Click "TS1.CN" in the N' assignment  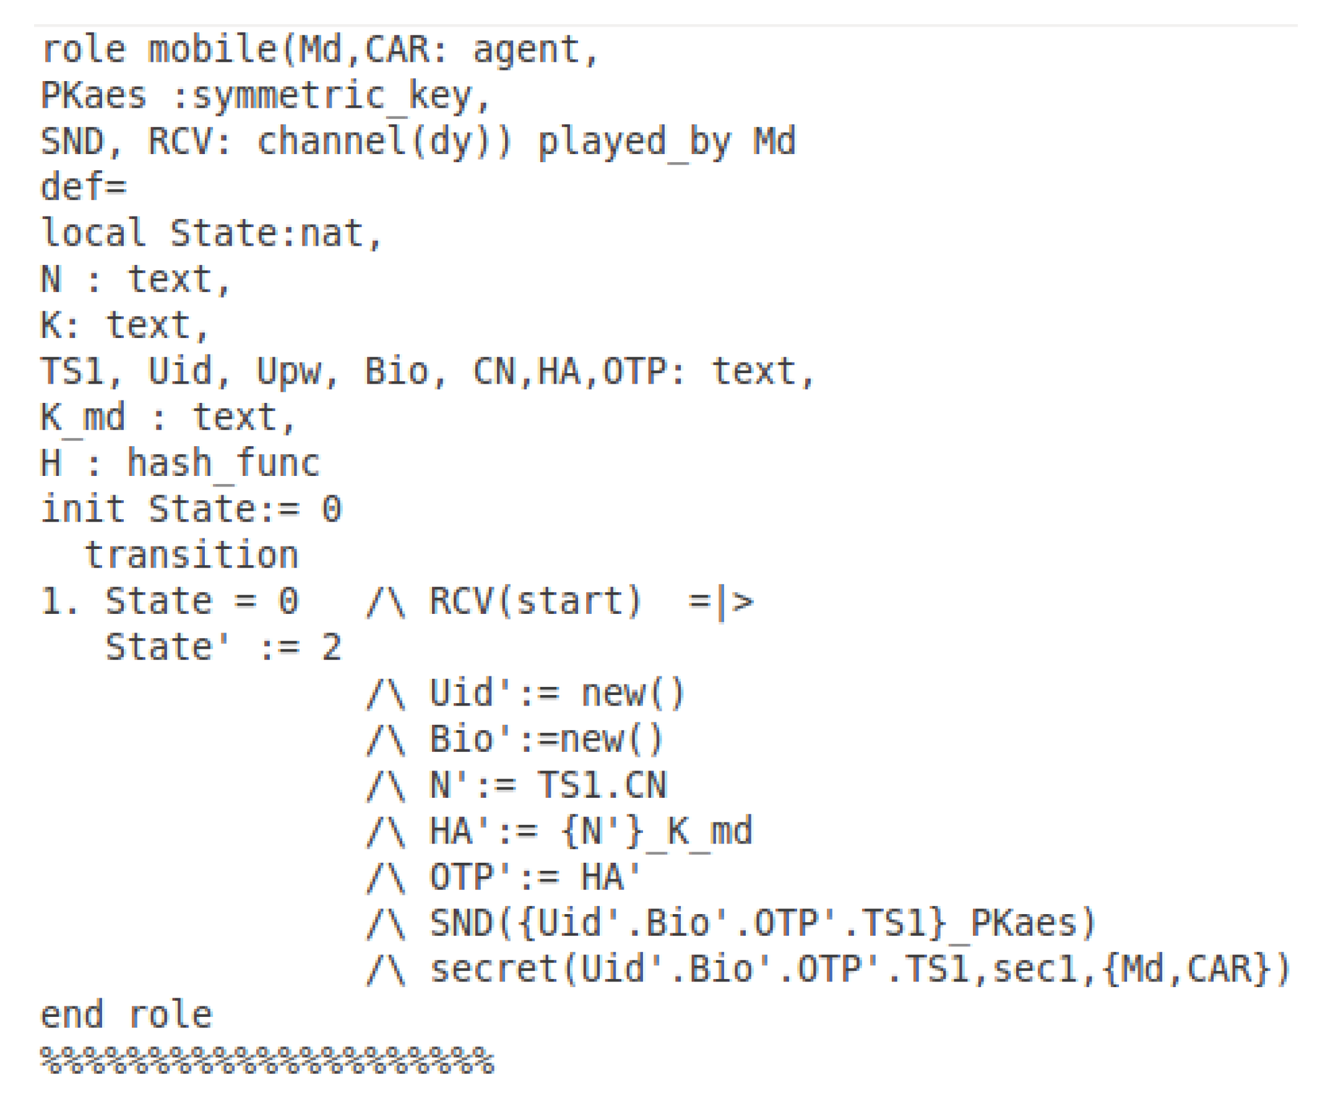coord(602,785)
